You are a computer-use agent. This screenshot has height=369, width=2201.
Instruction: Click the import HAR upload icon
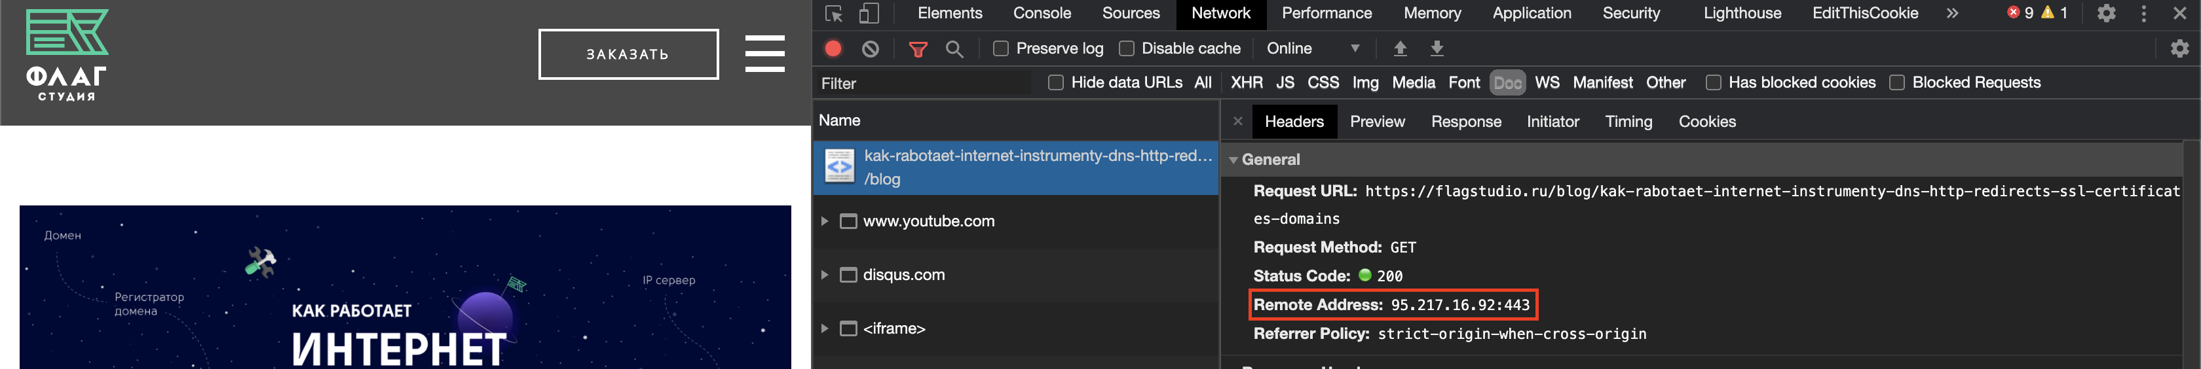(x=1400, y=48)
